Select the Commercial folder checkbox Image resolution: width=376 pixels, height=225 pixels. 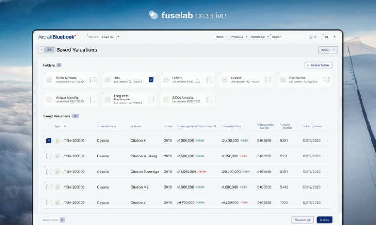point(326,80)
